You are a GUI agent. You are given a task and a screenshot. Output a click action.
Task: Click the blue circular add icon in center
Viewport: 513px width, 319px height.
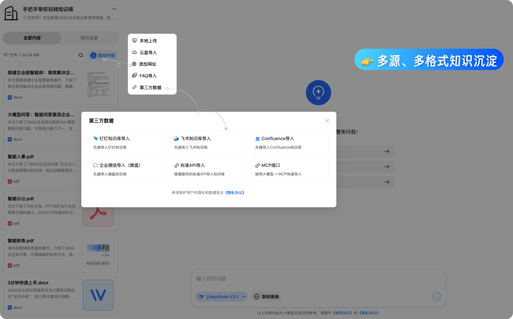click(318, 92)
